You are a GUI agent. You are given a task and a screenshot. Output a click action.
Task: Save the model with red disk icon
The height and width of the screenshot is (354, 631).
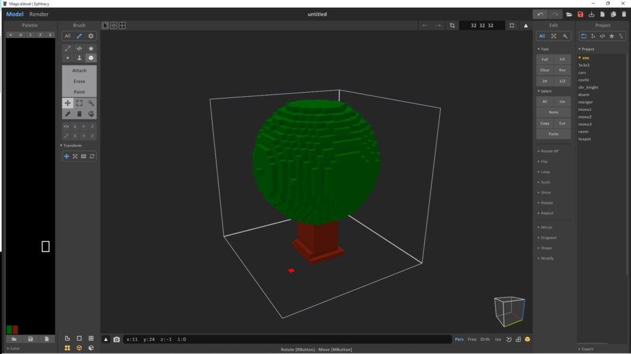coord(580,15)
